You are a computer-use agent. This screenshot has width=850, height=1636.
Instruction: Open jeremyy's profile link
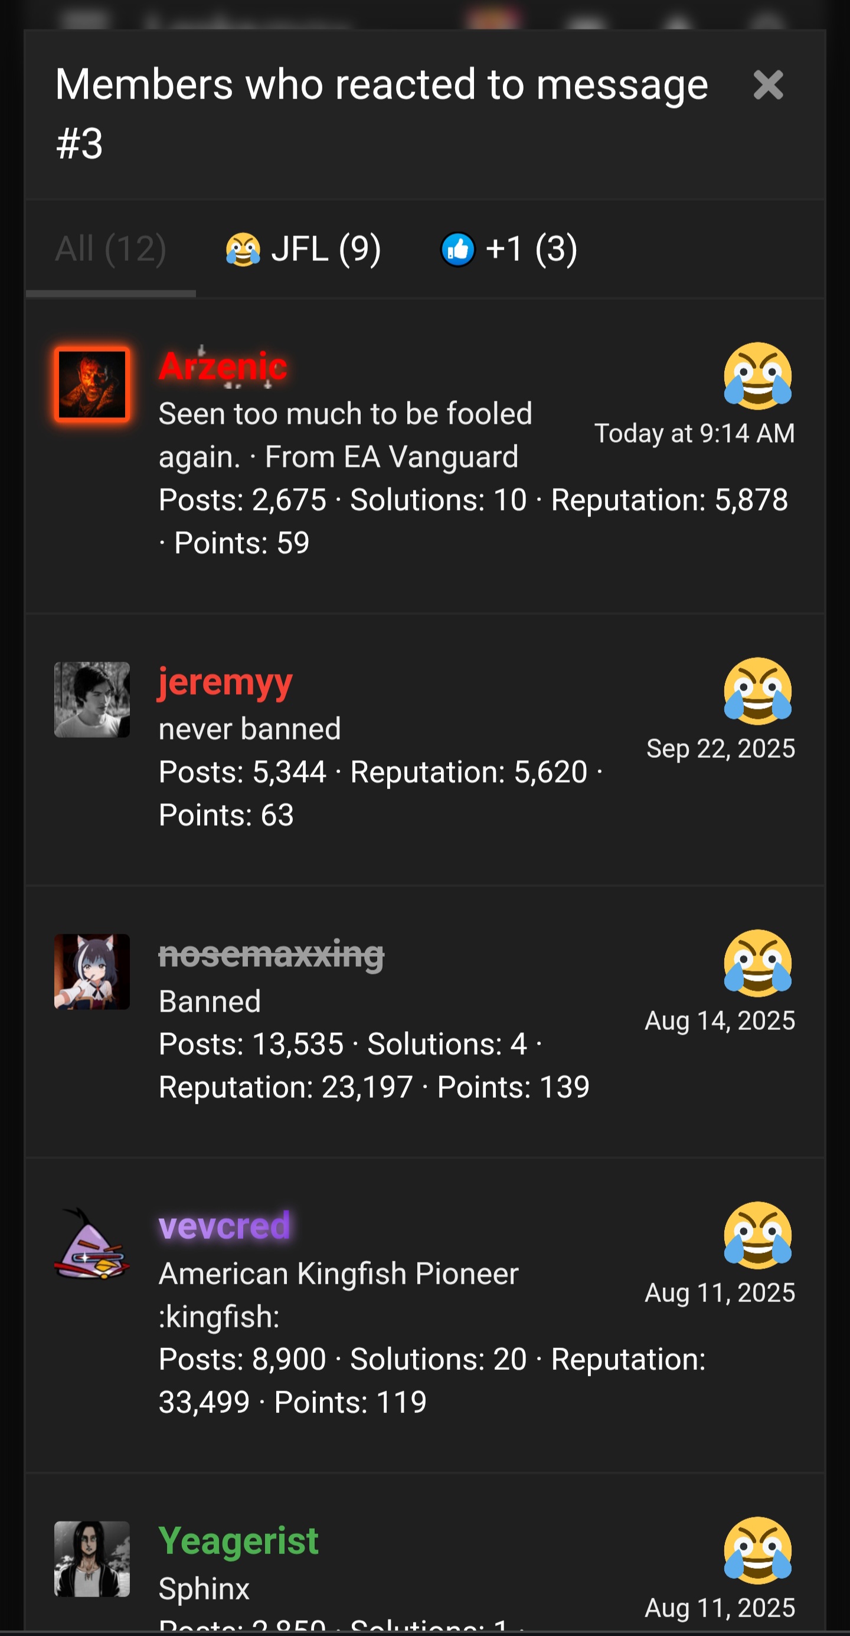pyautogui.click(x=225, y=682)
